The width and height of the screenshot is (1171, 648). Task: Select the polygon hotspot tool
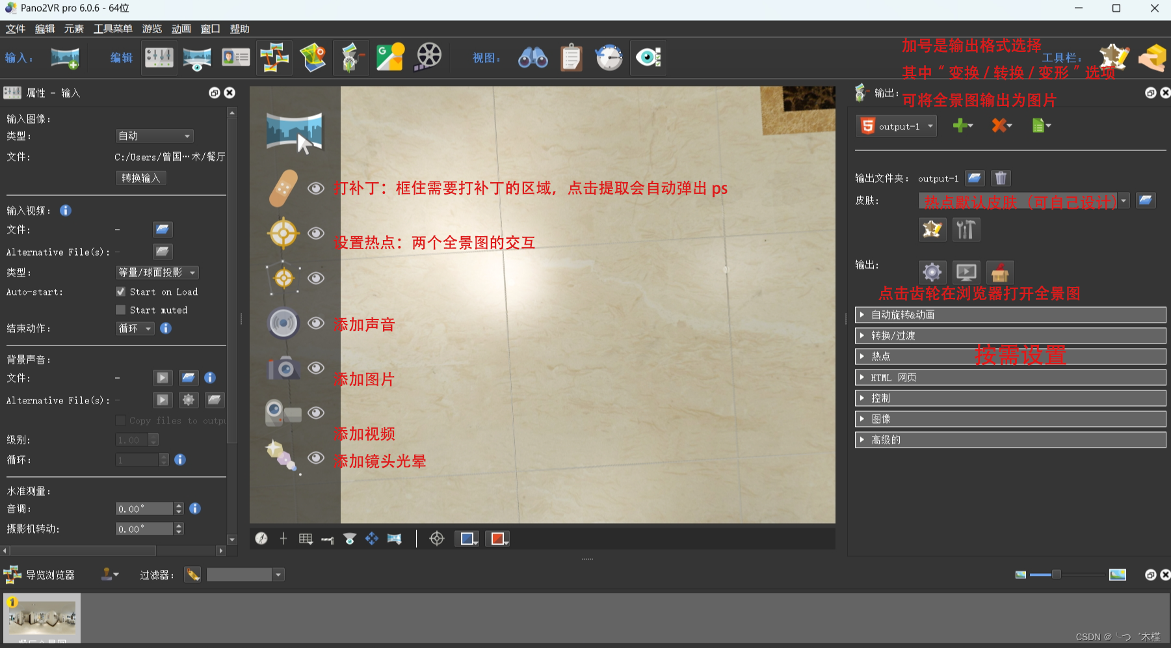pos(283,278)
